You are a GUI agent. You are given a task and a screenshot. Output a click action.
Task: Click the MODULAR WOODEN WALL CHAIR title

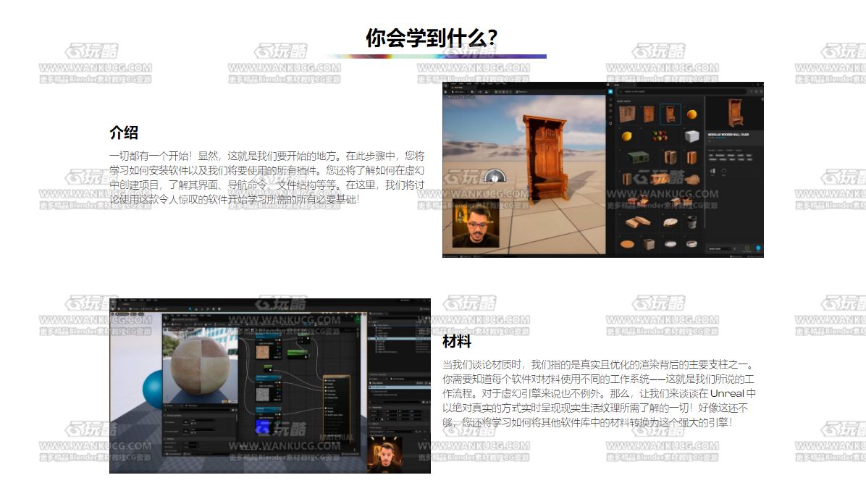728,134
